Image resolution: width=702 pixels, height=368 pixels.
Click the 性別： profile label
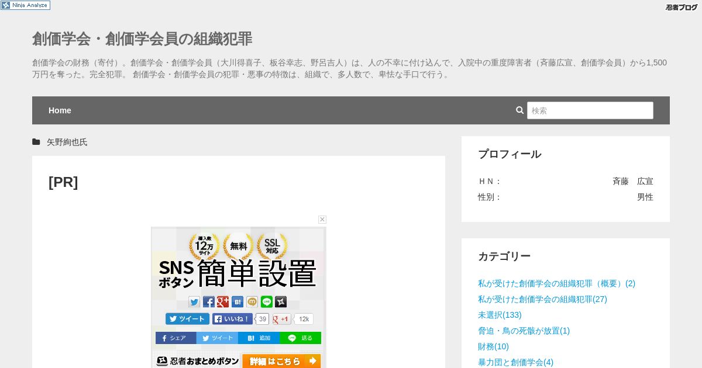[x=490, y=197]
